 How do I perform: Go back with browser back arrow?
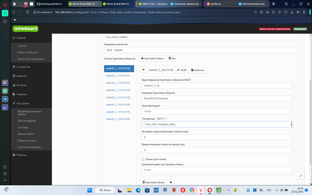[14, 12]
